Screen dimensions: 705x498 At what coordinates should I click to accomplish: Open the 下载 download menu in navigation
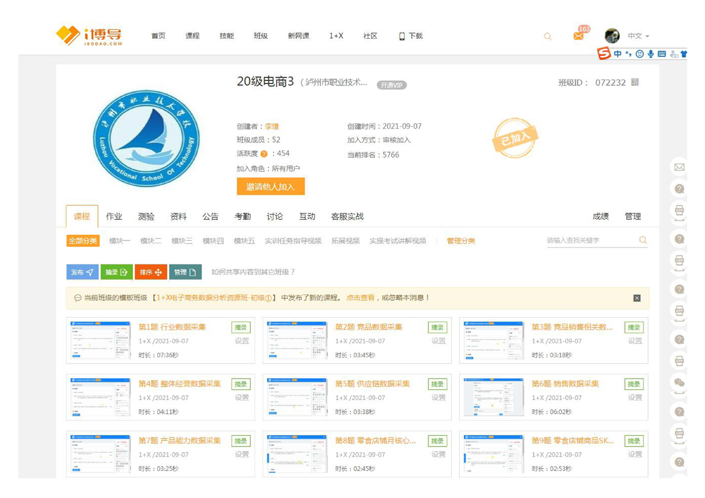(x=411, y=36)
